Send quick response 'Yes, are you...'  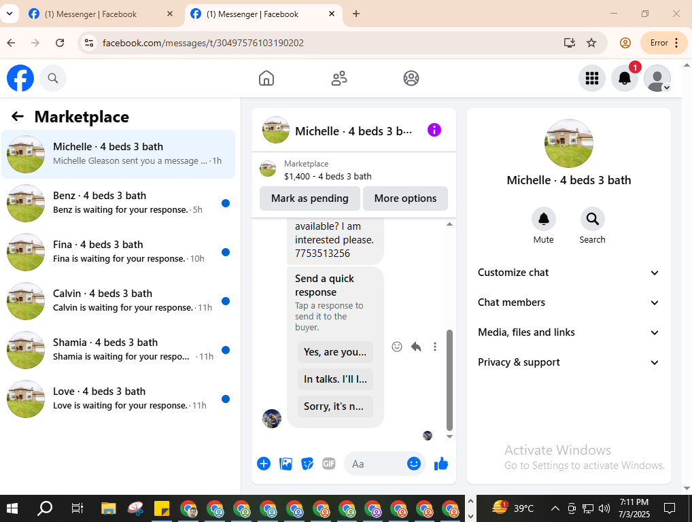pos(335,352)
